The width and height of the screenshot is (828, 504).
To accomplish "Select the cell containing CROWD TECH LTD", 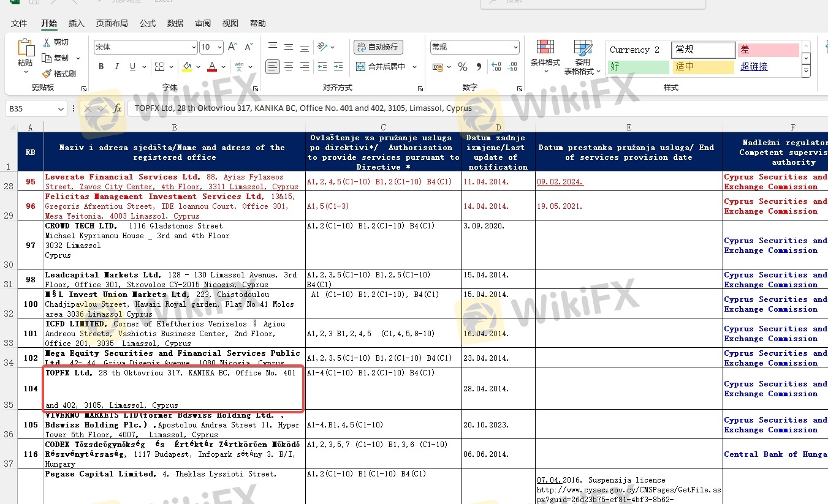I will tap(174, 245).
